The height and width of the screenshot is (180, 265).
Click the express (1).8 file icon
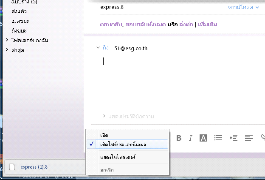12,167
